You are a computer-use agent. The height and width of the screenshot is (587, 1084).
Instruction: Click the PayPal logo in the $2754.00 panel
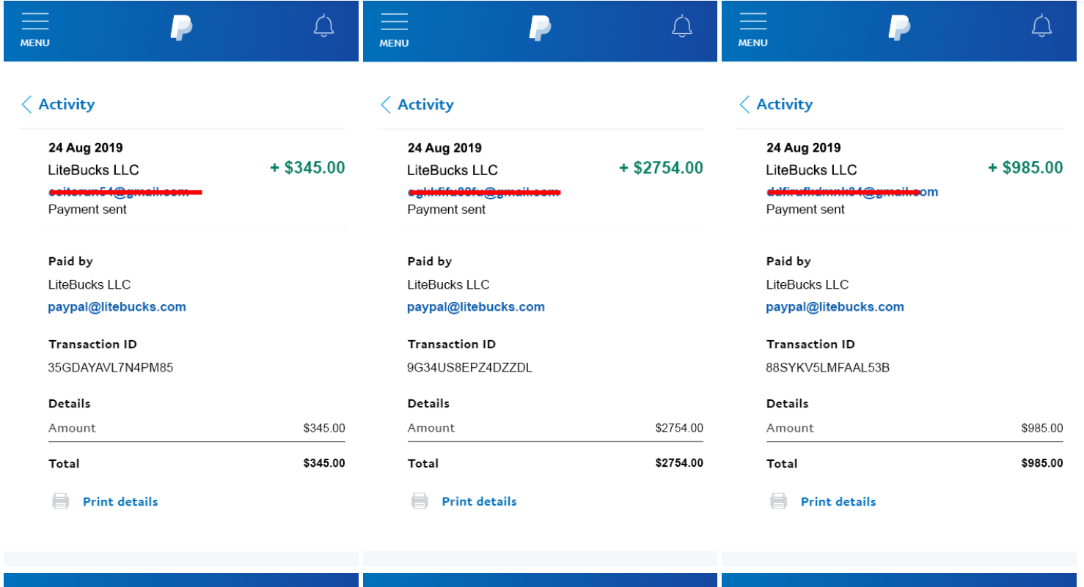(x=541, y=27)
